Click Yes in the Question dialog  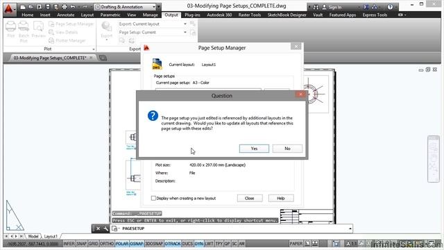tap(254, 149)
